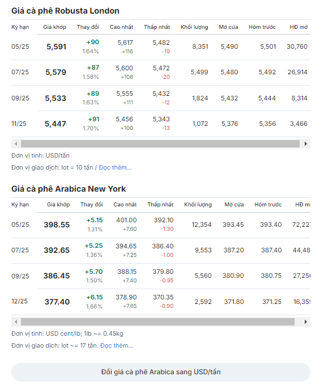Open the Đọc thêm link under the Robusta table

point(116,168)
